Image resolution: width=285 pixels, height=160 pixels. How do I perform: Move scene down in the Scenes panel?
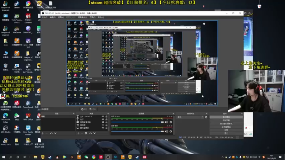(55, 133)
